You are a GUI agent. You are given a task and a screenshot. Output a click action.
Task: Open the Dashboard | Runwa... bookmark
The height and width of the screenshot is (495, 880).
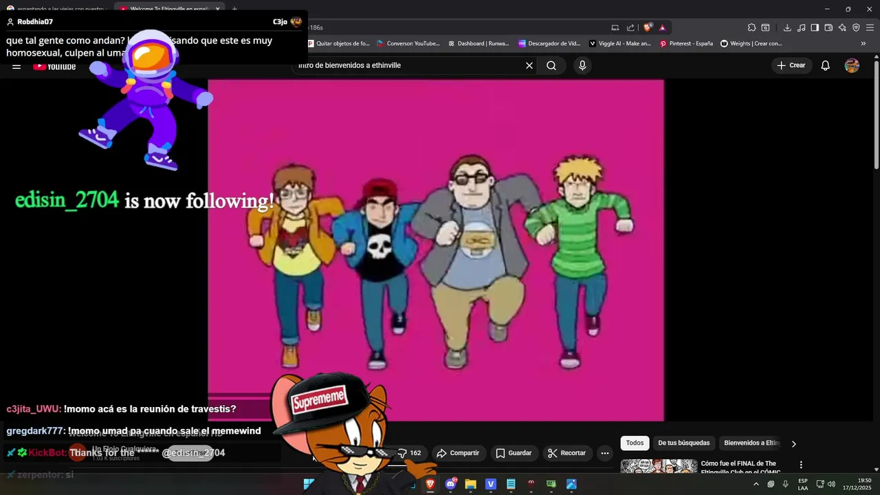[478, 43]
